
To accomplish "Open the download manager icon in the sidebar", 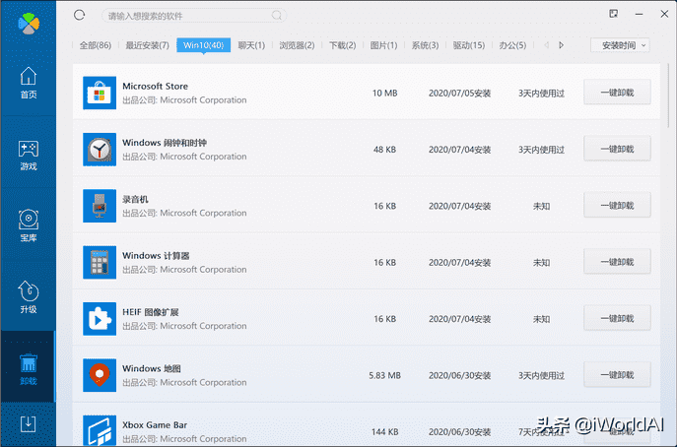I will [28, 423].
